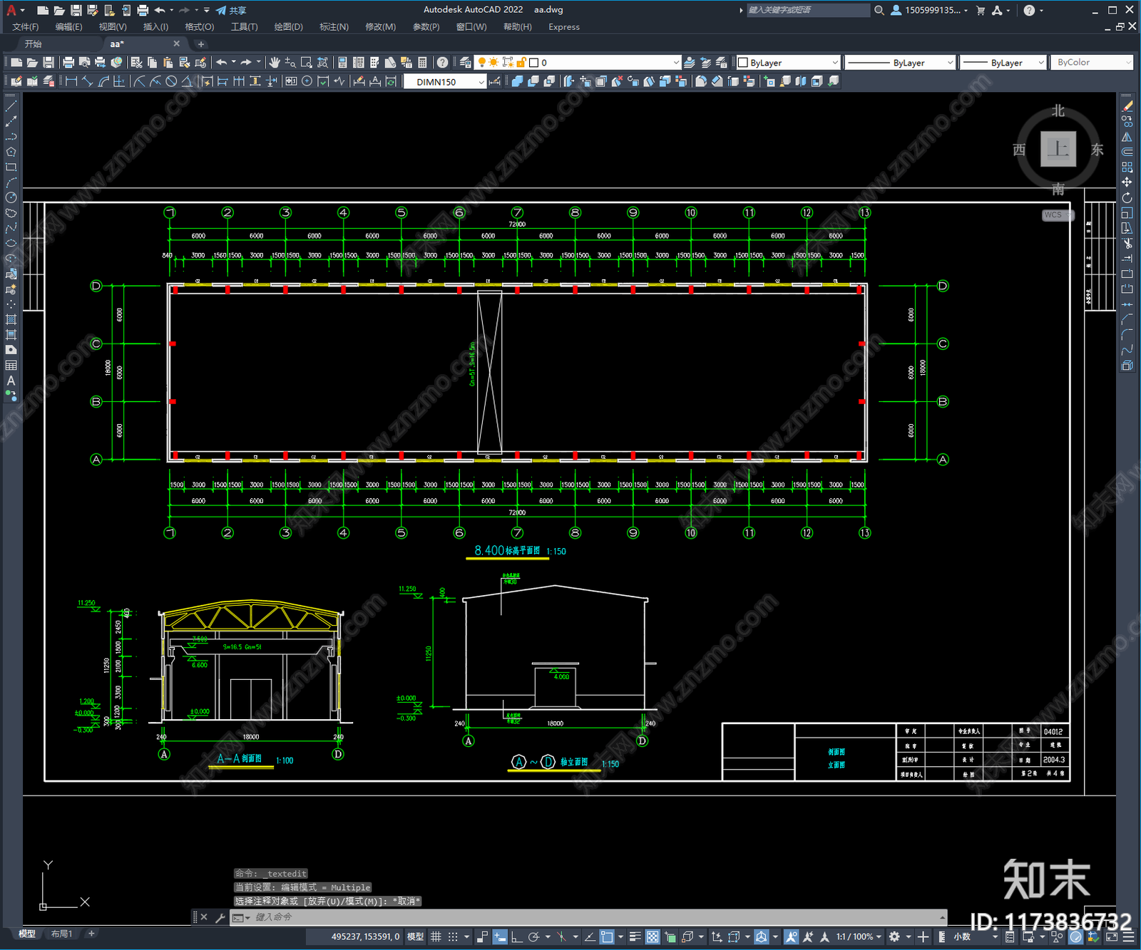Screen dimensions: 1141x950
Task: Open the annotation scale 1:1 / 100% dropdown
Action: (859, 936)
